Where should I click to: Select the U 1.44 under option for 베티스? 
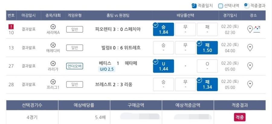(x=164, y=66)
